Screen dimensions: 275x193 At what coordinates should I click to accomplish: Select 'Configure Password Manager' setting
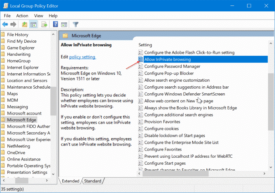pyautogui.click(x=172, y=66)
